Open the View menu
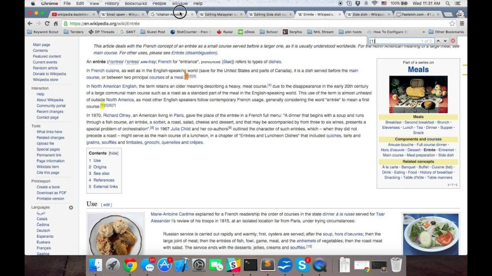The height and width of the screenshot is (276, 492). (94, 3)
